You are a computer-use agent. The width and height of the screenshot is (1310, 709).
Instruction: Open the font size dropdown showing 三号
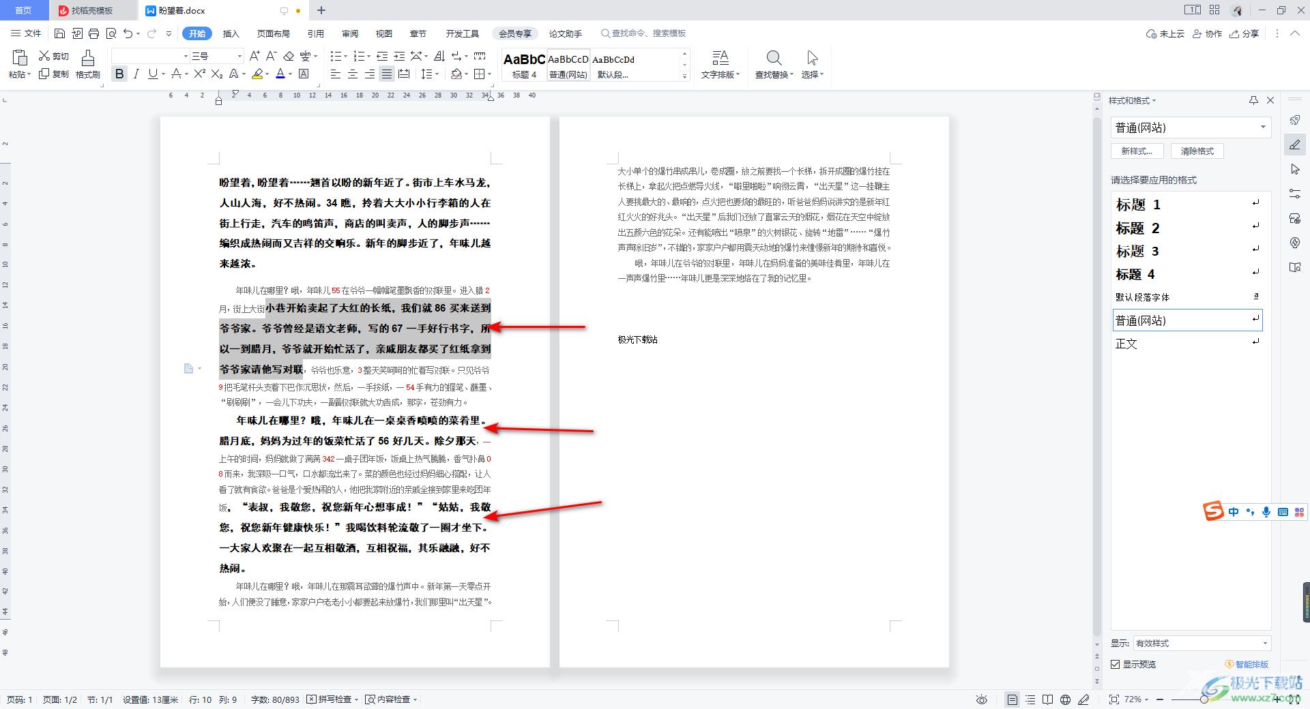point(239,56)
